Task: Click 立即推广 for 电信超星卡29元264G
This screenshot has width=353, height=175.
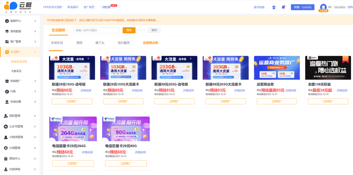Action: click(x=73, y=163)
